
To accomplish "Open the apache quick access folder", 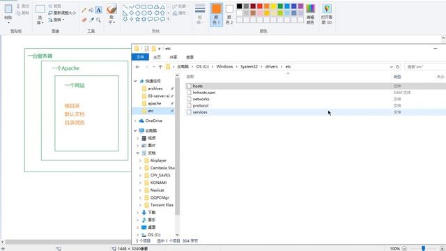I will click(x=155, y=104).
